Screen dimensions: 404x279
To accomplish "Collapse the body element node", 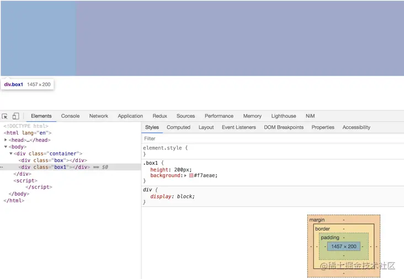I will pyautogui.click(x=6, y=147).
